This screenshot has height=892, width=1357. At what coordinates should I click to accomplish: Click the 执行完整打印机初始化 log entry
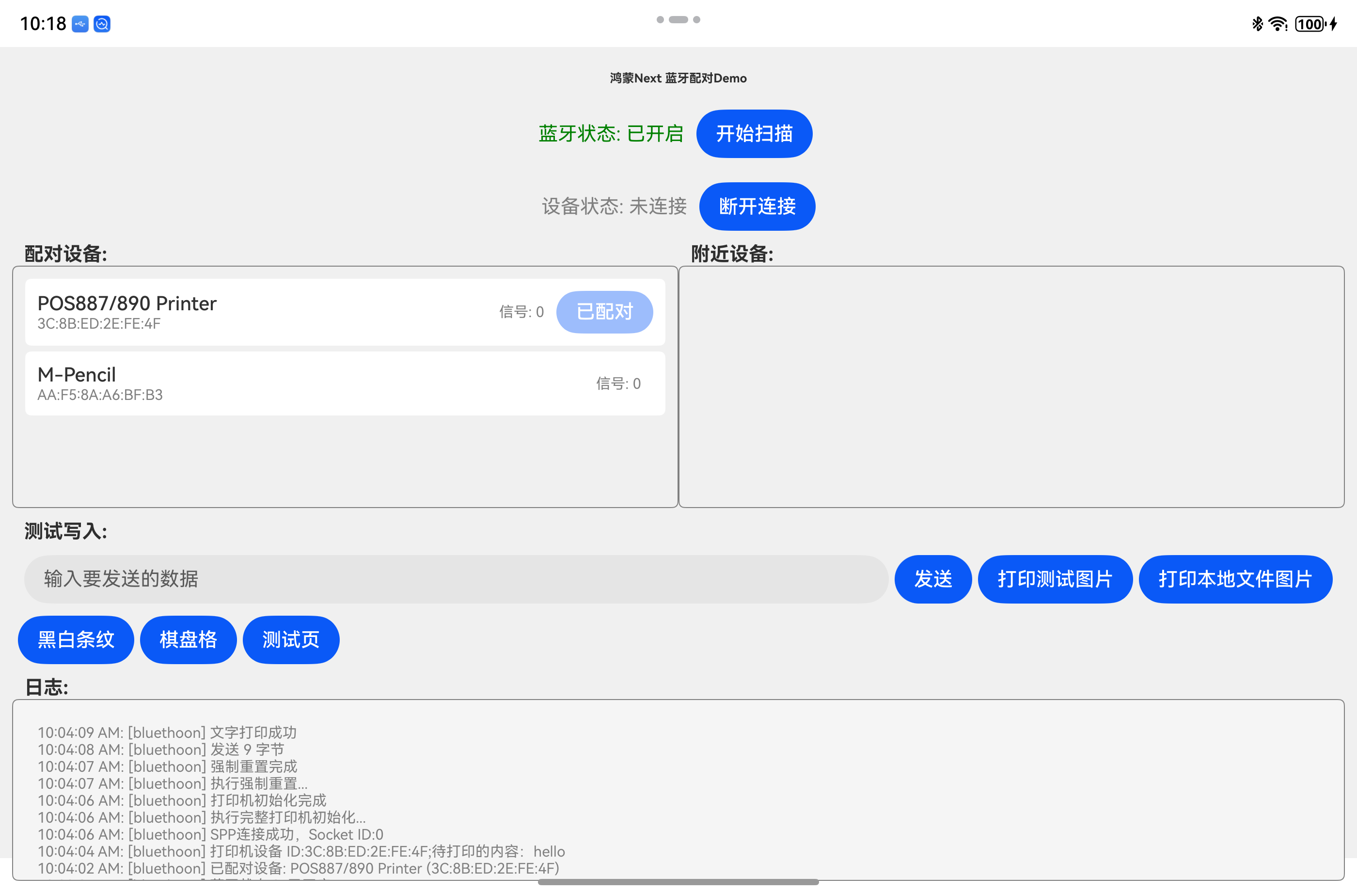tap(202, 817)
